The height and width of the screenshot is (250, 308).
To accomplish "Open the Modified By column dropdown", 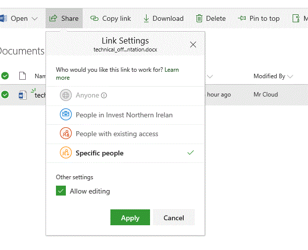I will point(290,76).
